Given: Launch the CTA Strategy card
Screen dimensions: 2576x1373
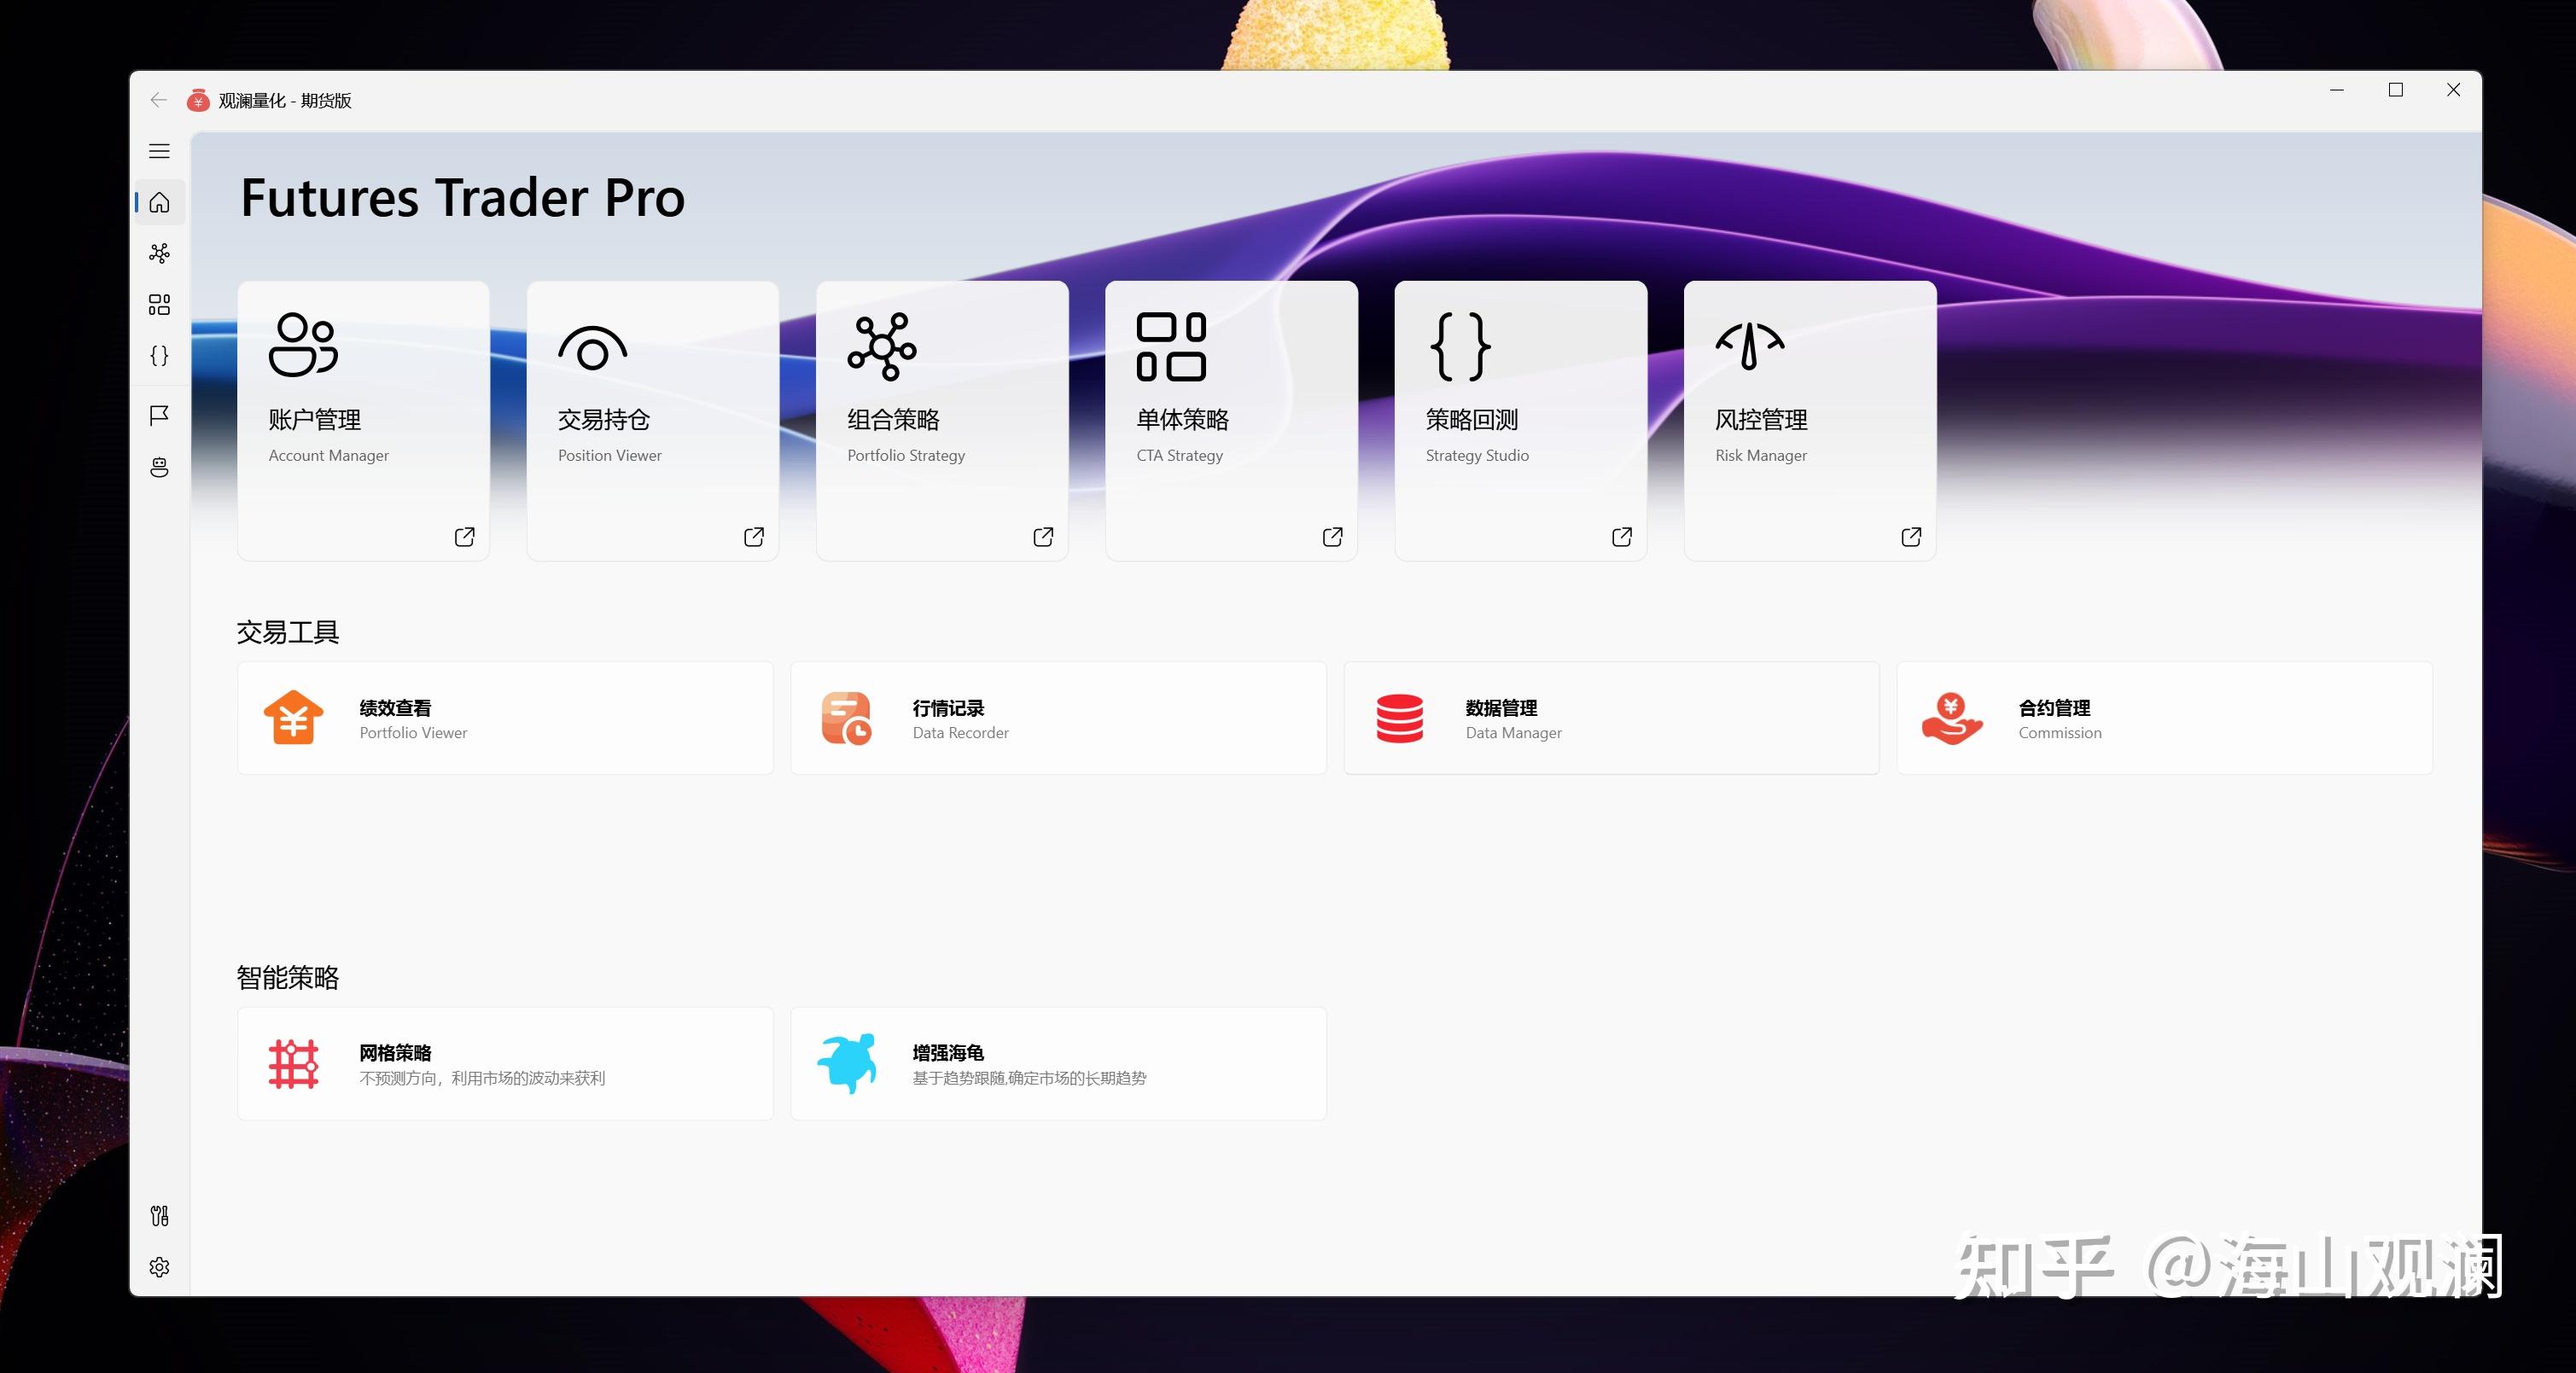Looking at the screenshot, I should (x=1231, y=420).
